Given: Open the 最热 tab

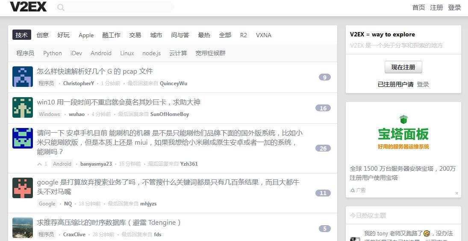Looking at the screenshot, I should (x=204, y=35).
